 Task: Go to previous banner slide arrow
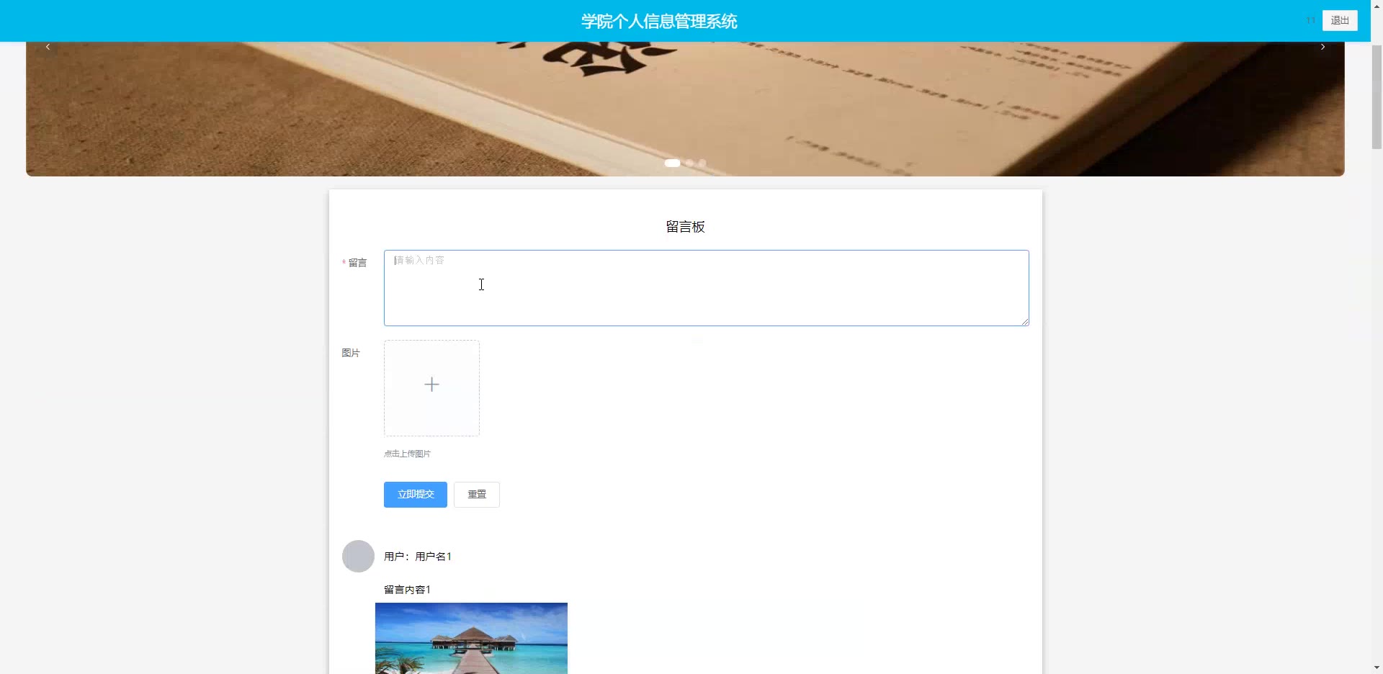click(48, 47)
